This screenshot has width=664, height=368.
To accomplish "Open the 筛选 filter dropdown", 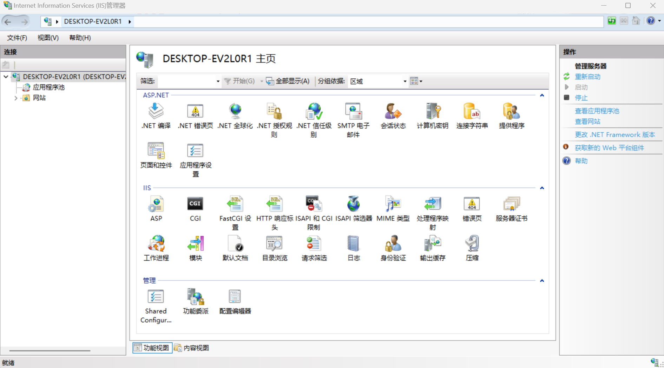I will pos(218,81).
